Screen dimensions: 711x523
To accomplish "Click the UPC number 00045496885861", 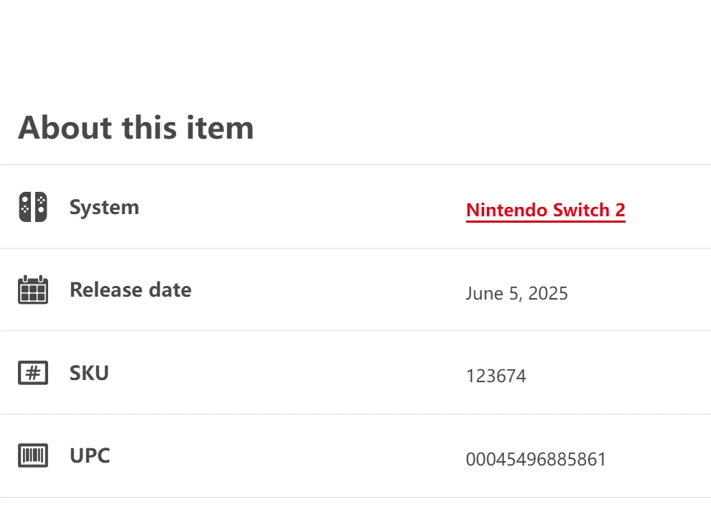I will coord(536,459).
